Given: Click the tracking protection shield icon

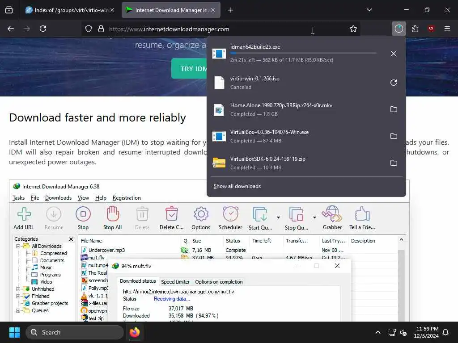Looking at the screenshot, I should (x=89, y=29).
